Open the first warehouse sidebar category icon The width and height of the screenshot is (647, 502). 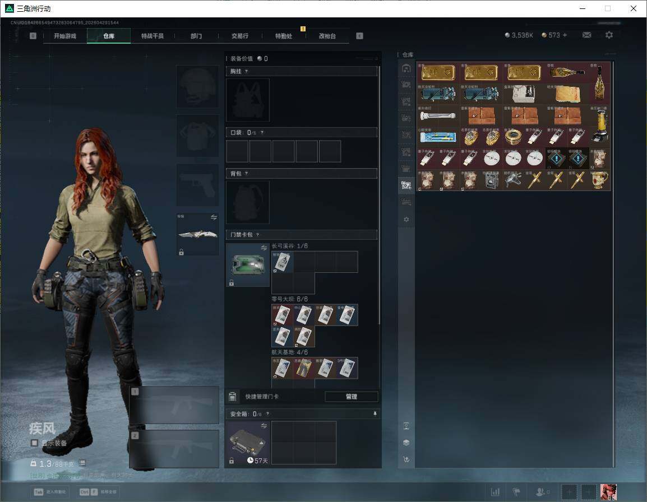coord(406,68)
